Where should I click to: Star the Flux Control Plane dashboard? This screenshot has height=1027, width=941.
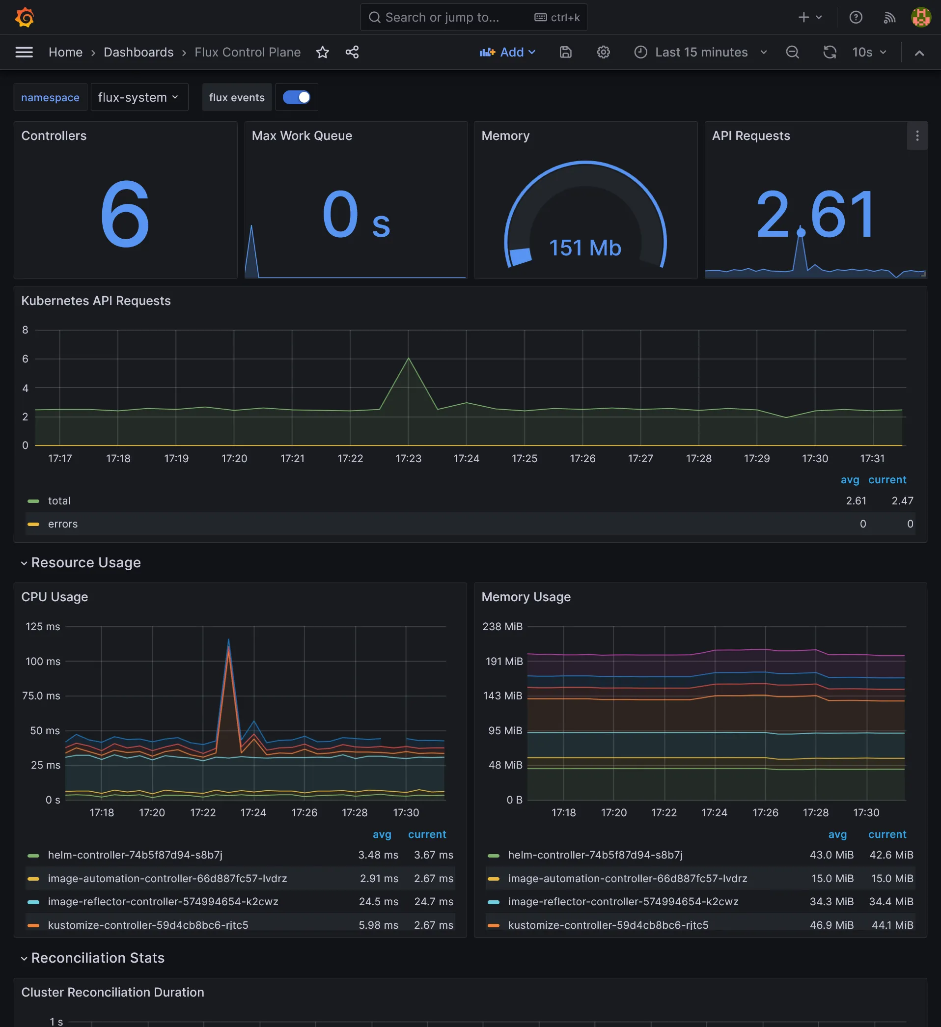323,52
